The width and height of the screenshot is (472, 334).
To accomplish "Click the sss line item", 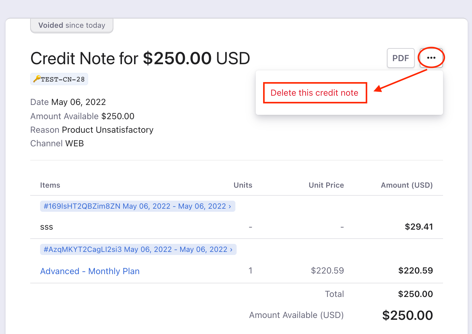I will pyautogui.click(x=47, y=227).
